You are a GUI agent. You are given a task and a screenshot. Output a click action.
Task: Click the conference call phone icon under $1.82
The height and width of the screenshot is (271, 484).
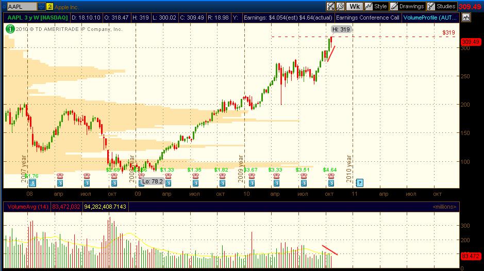click(x=222, y=176)
